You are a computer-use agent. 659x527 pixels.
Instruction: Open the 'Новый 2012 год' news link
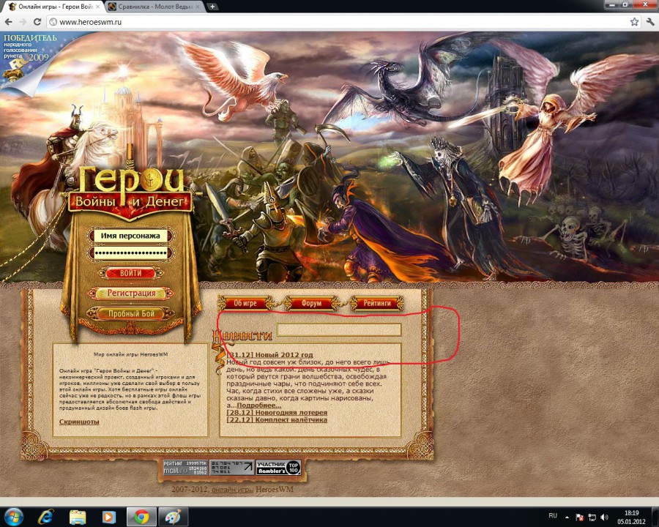point(269,355)
